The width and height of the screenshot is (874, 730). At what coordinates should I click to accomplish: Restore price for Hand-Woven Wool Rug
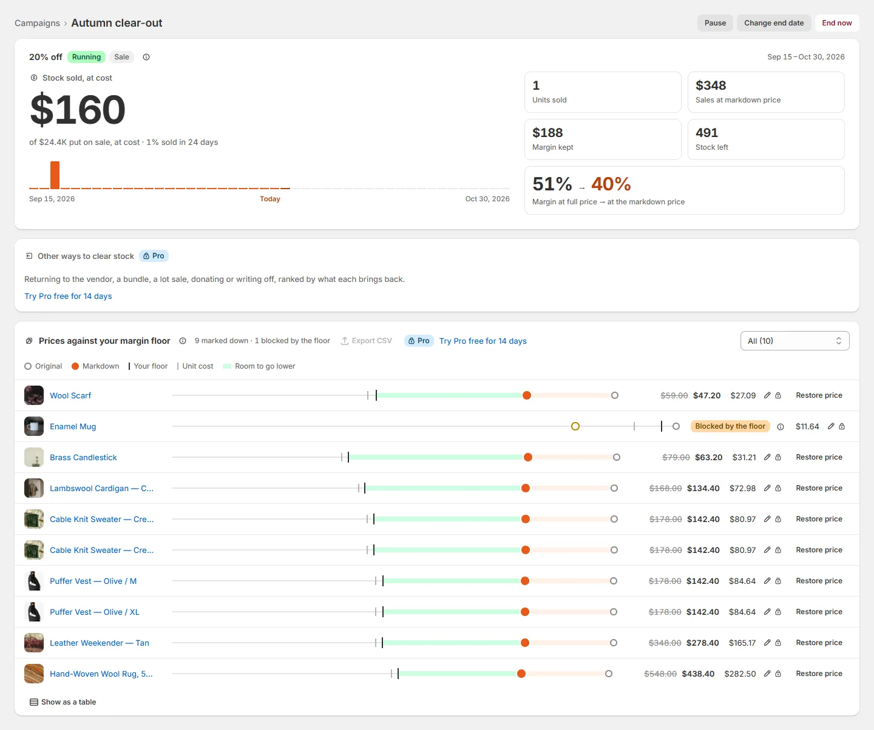(x=819, y=674)
